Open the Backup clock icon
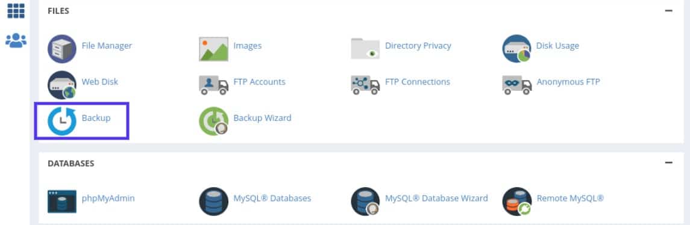690x225 pixels. [62, 121]
